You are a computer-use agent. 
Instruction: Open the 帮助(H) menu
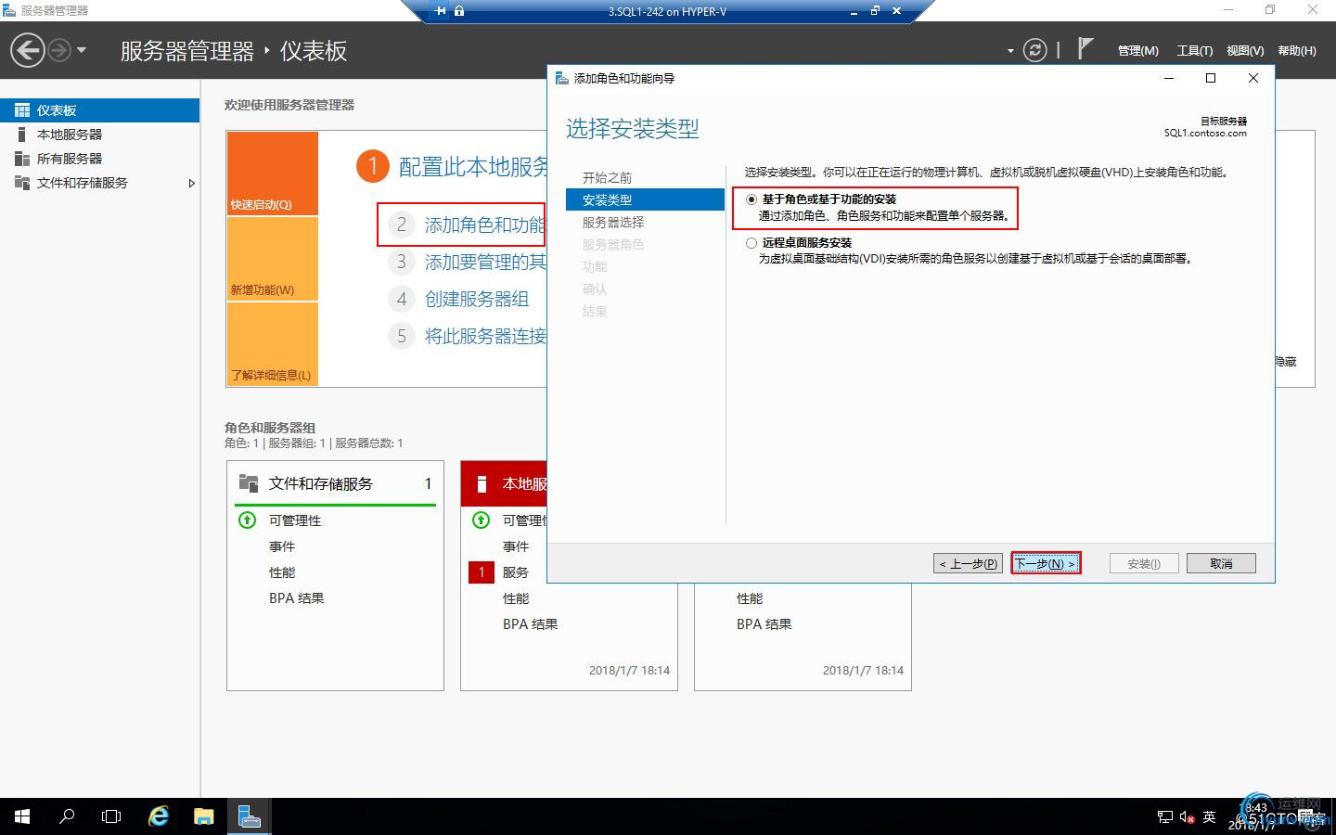click(x=1297, y=51)
